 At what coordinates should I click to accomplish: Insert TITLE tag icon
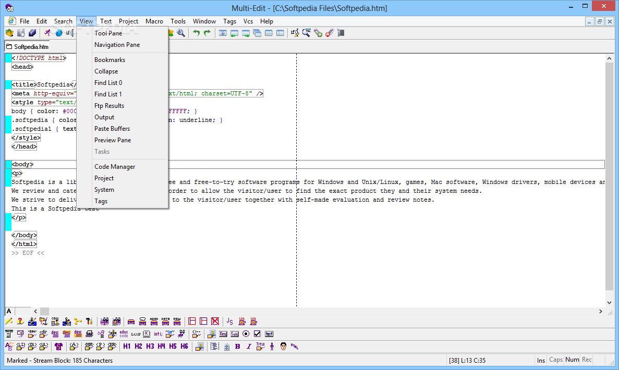(261, 347)
